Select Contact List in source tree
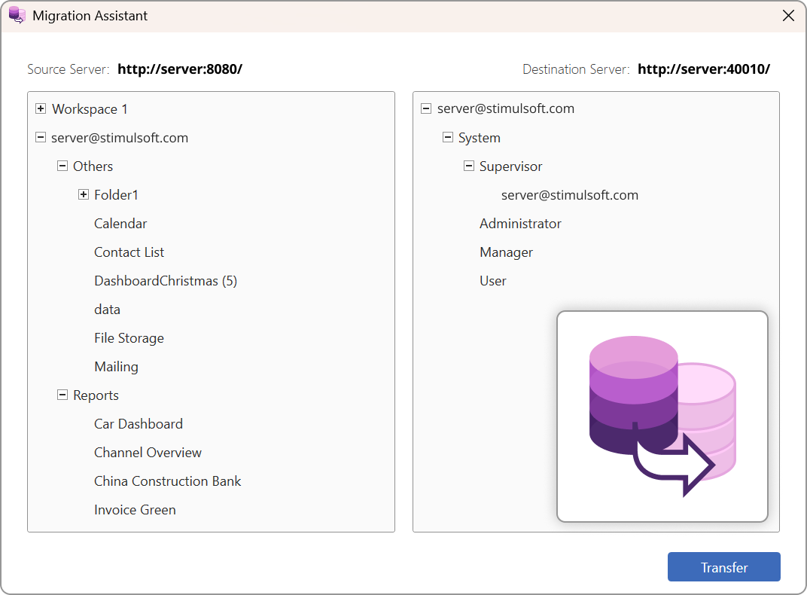807x595 pixels. pos(129,252)
